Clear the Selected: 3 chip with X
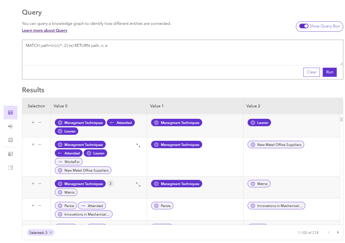This screenshot has width=345, height=243. pos(51,232)
